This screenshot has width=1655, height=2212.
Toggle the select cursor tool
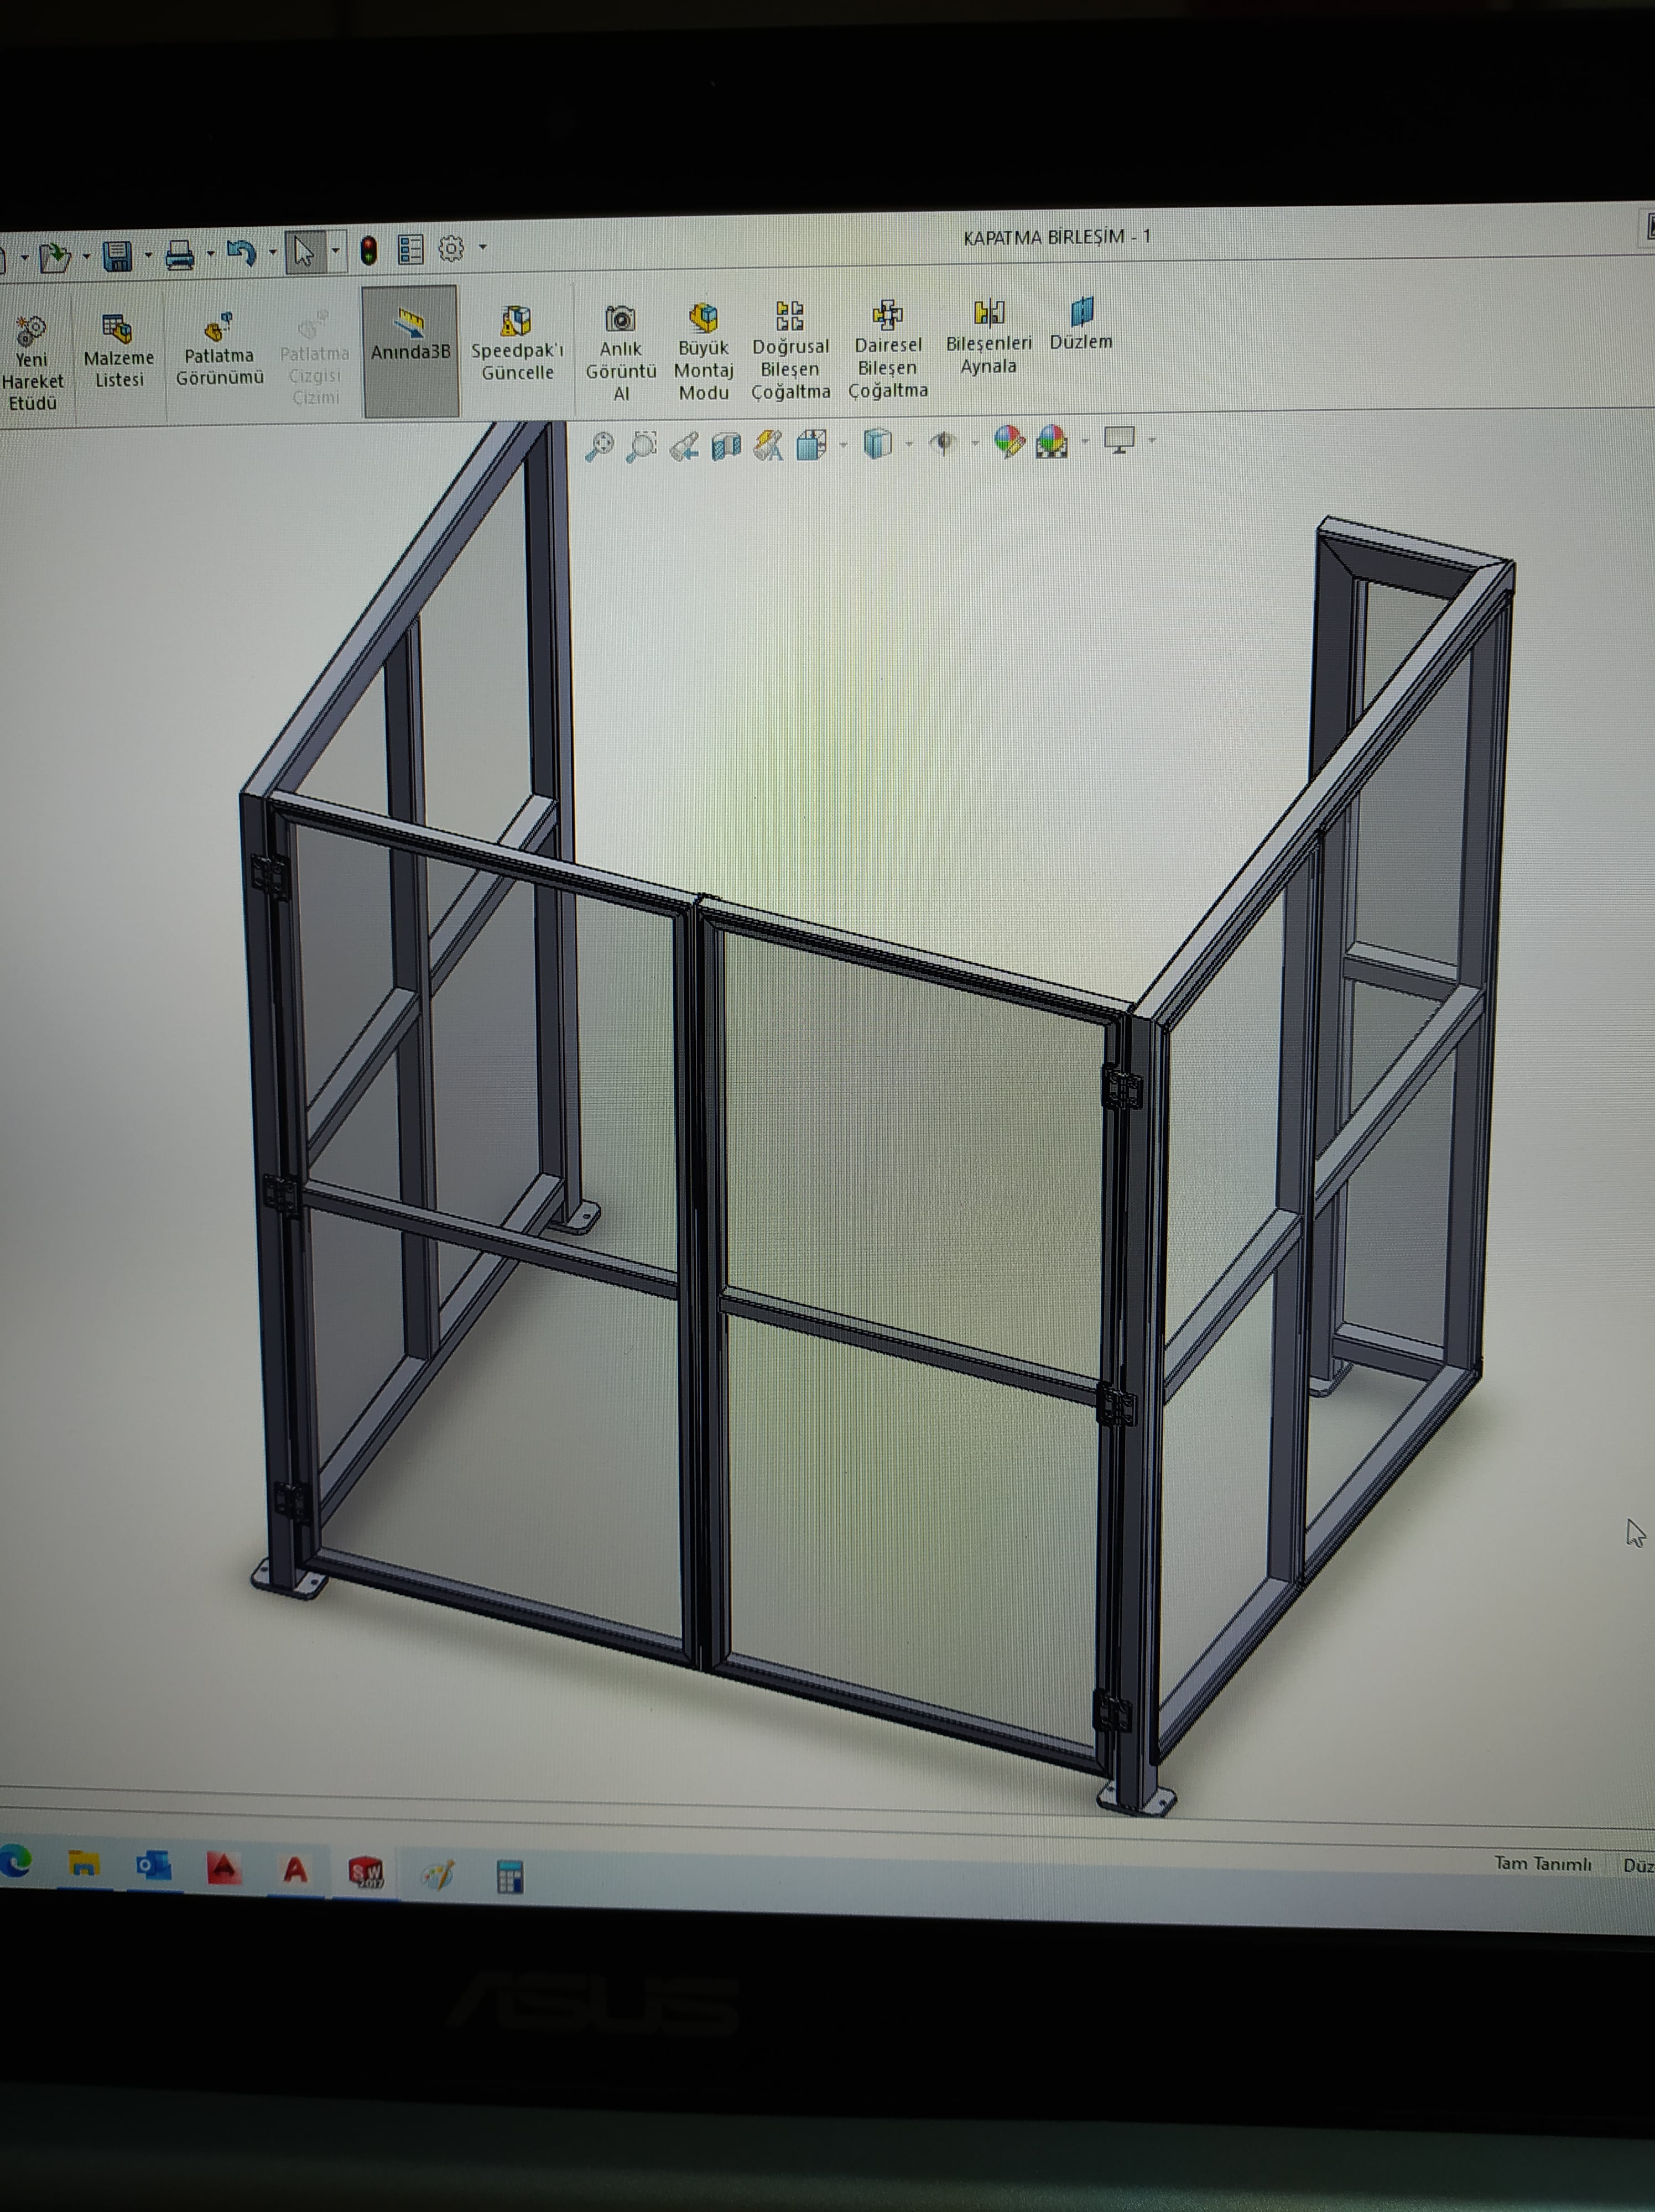coord(303,251)
